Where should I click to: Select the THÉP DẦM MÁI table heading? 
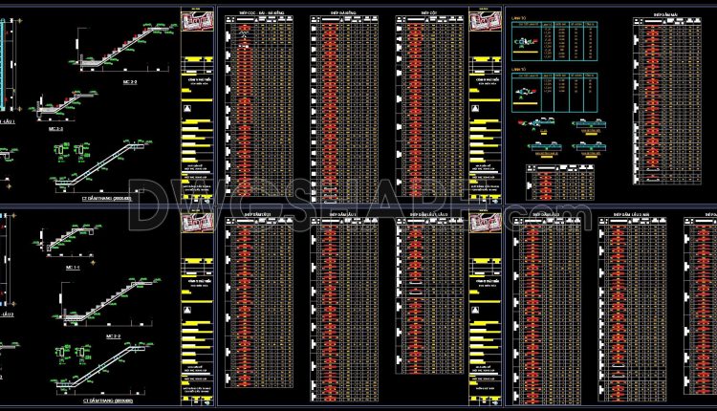click(x=665, y=14)
